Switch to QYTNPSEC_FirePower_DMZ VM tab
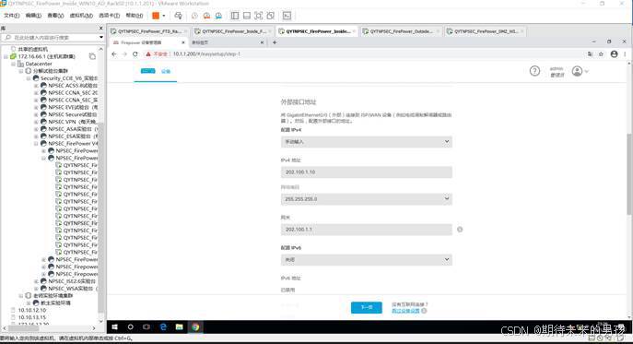This screenshot has width=633, height=344. click(x=486, y=31)
